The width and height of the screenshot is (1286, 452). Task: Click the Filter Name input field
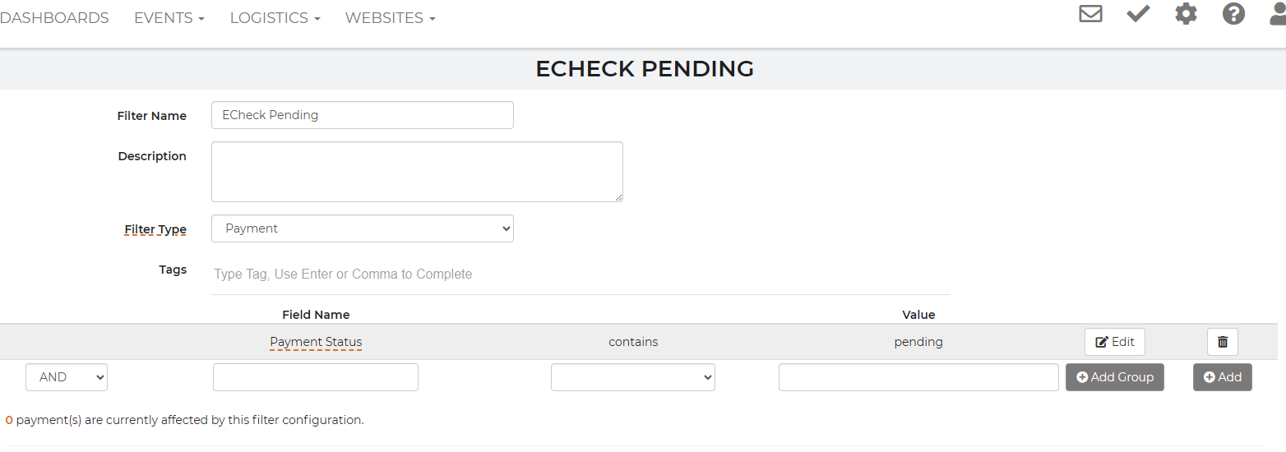(363, 115)
